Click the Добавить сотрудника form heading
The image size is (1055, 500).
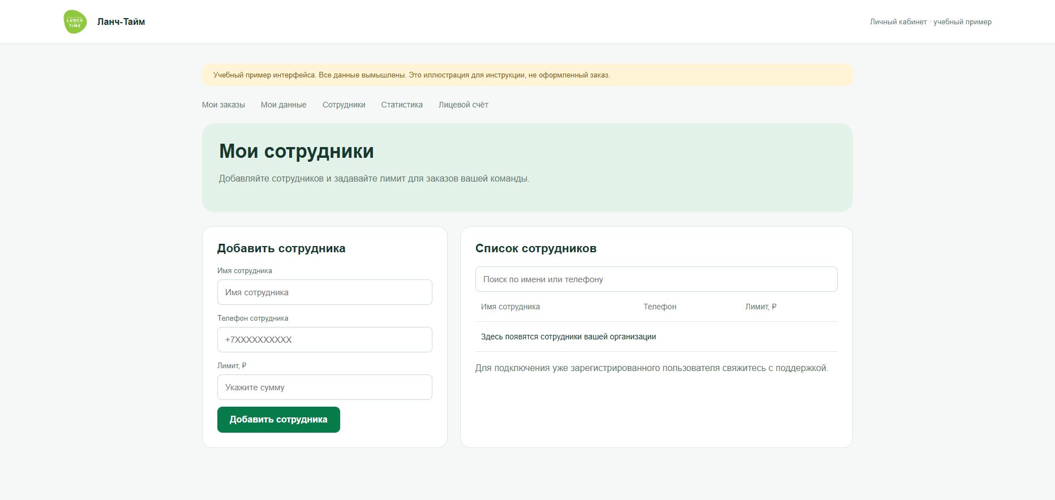[x=281, y=248]
